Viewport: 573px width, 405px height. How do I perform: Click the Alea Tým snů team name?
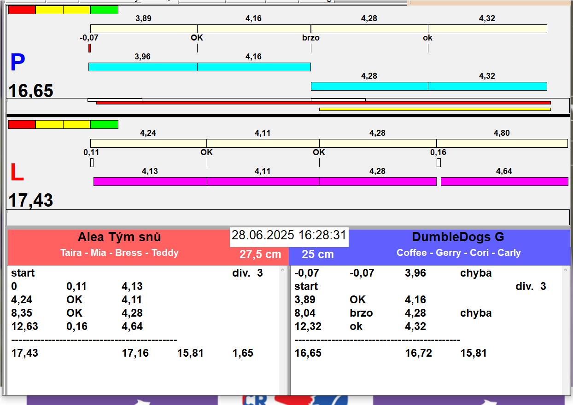click(x=119, y=237)
